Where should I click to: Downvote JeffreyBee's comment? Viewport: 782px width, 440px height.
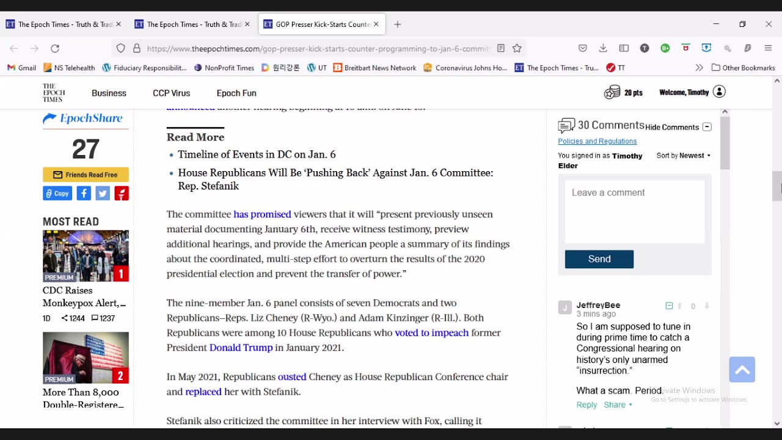[707, 306]
